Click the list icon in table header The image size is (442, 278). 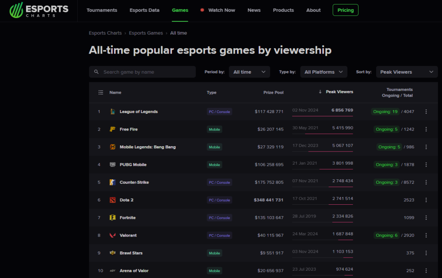coord(101,93)
